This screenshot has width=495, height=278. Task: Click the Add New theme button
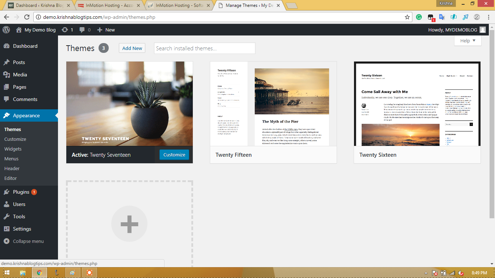(x=132, y=48)
